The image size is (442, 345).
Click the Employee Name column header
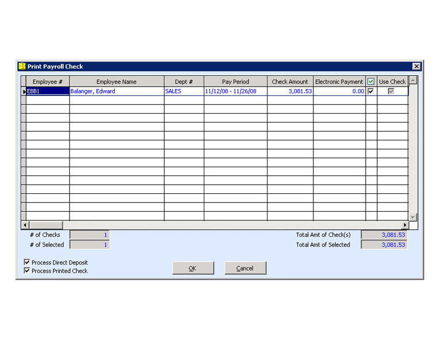[x=117, y=82]
